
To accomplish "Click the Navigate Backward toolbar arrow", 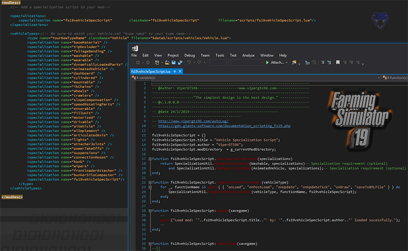I will click(138, 62).
